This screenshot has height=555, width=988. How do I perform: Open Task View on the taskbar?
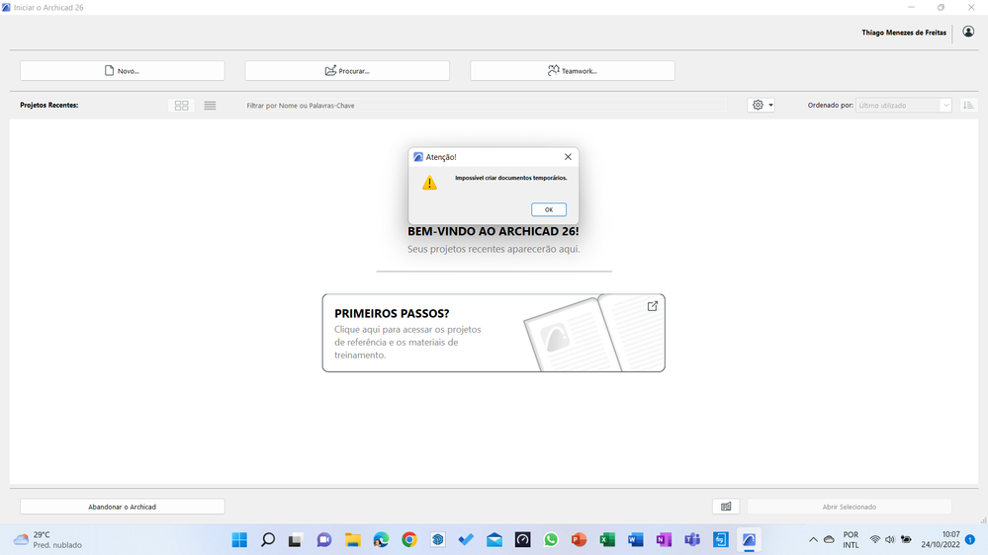tap(296, 540)
